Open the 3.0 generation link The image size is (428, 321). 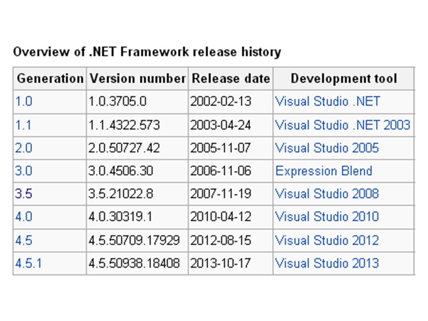tap(24, 171)
